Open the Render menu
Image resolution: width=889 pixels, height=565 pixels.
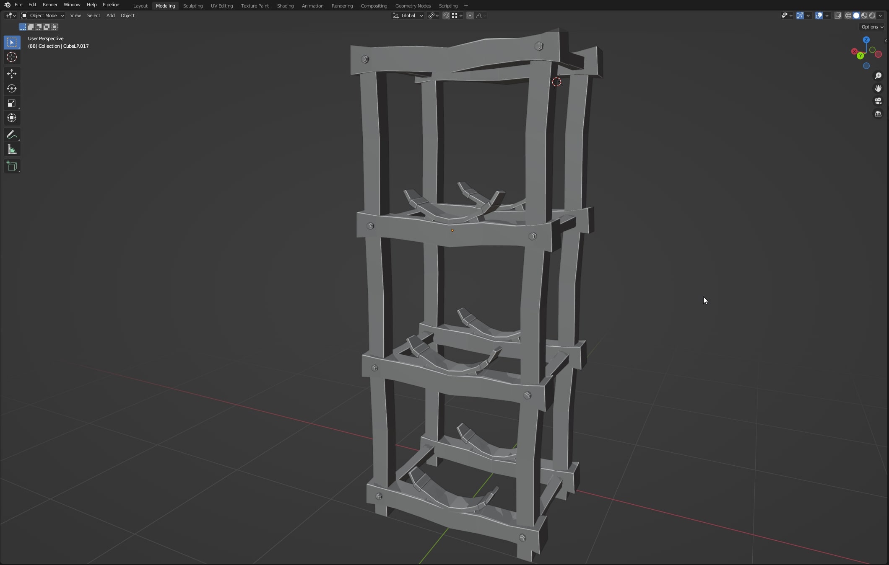50,5
